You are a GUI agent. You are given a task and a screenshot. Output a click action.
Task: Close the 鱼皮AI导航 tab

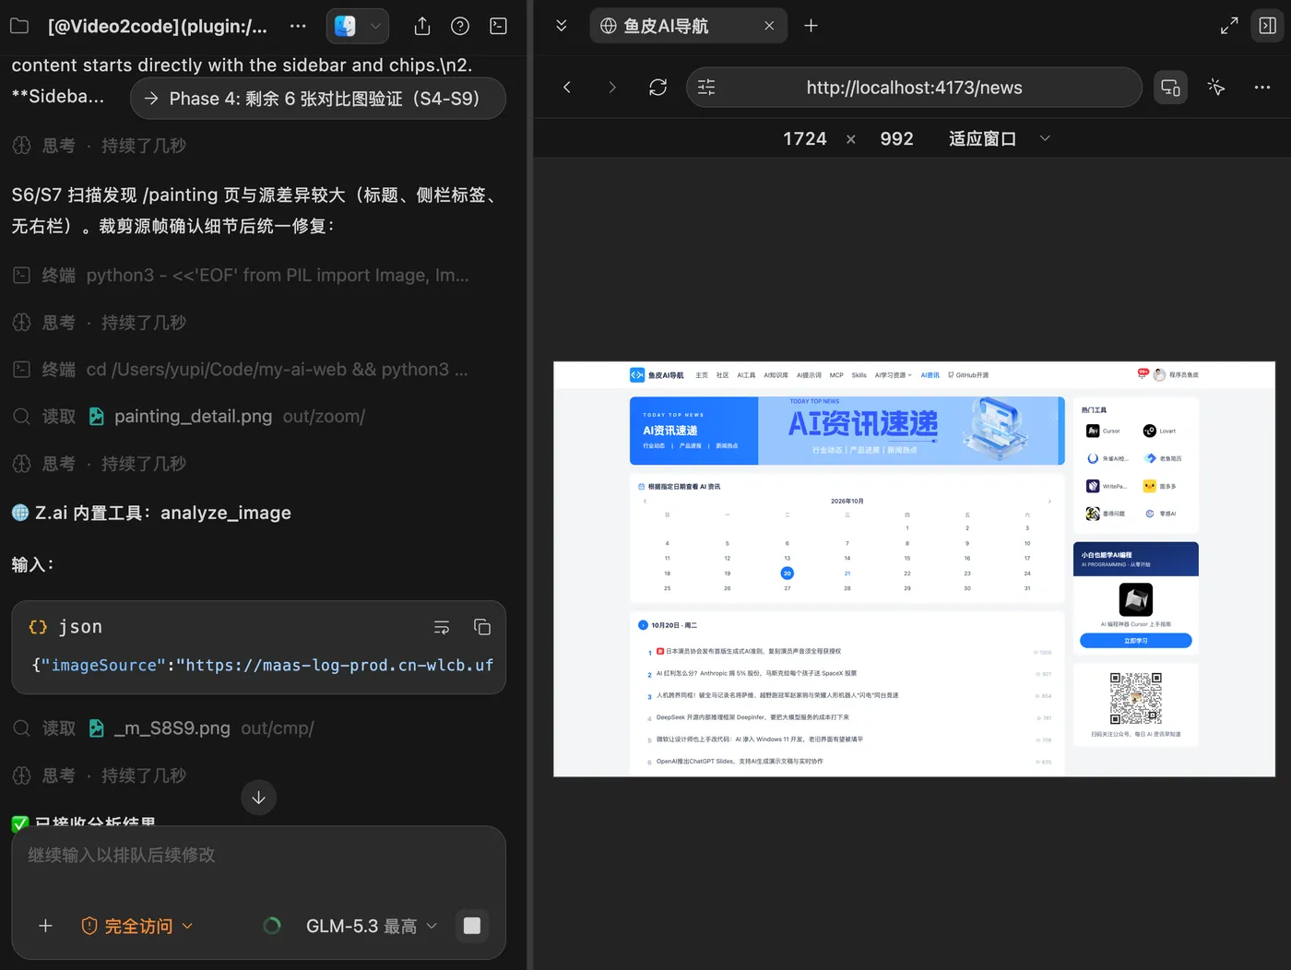pos(769,26)
